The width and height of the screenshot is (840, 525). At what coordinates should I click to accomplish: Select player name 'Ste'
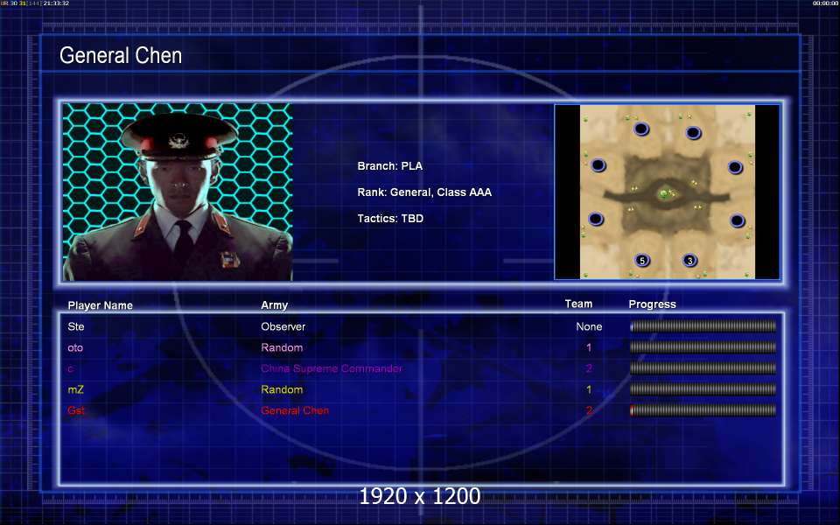click(76, 326)
